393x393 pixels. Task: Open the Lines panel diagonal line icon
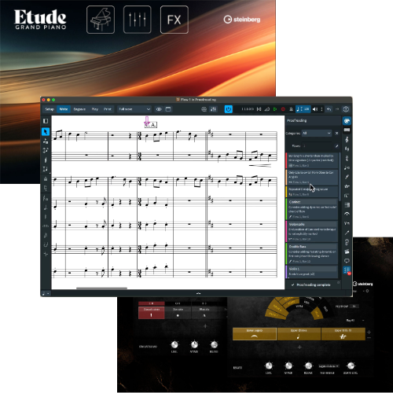point(347,233)
